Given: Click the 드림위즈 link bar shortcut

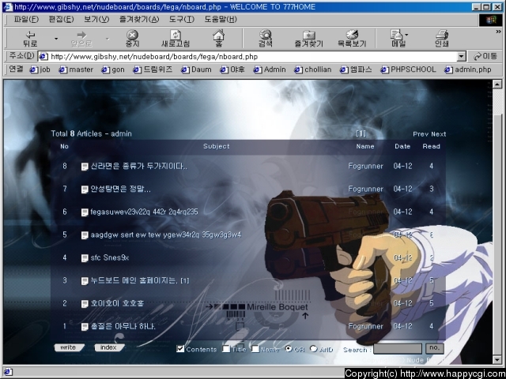Looking at the screenshot, I should (x=153, y=69).
